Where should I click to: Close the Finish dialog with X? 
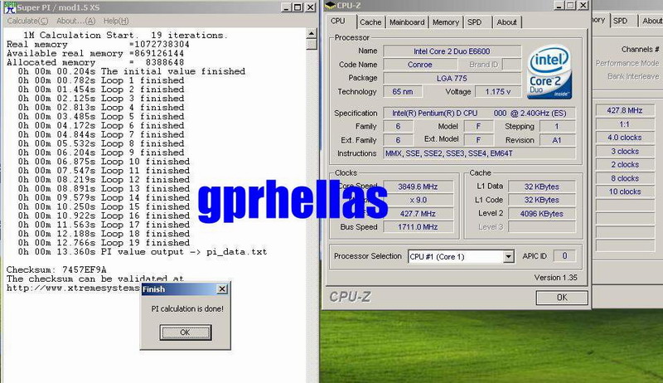pyautogui.click(x=222, y=288)
